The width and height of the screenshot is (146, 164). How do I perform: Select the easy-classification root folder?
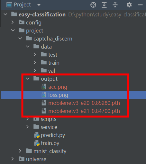pyautogui.click(x=42, y=14)
